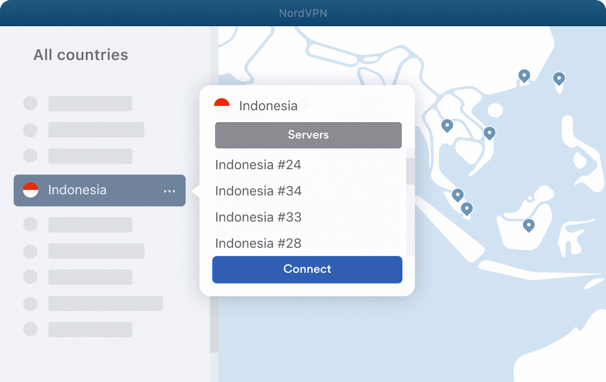Toggle the favorite heart next to Indonesia
This screenshot has height=382, width=606.
click(304, 104)
